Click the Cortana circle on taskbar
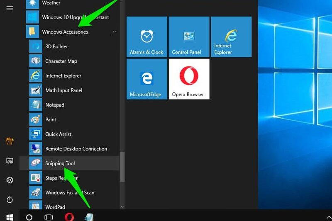This screenshot has height=221, width=332. [x=29, y=217]
